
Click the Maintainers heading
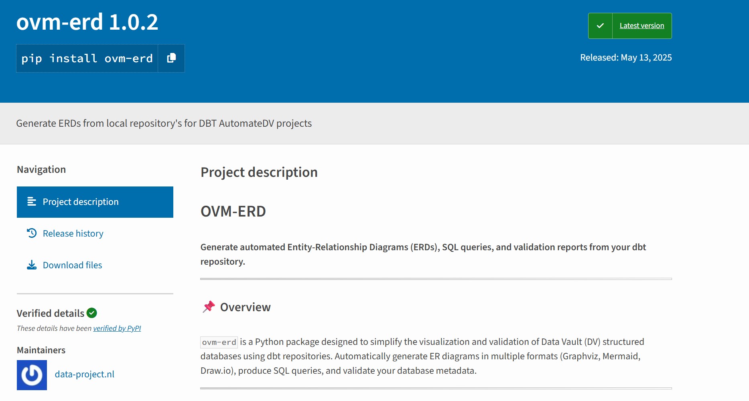(x=41, y=350)
